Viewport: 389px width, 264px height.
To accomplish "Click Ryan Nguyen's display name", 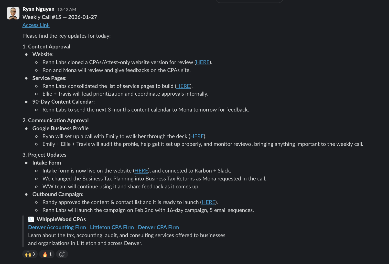I will click(38, 9).
